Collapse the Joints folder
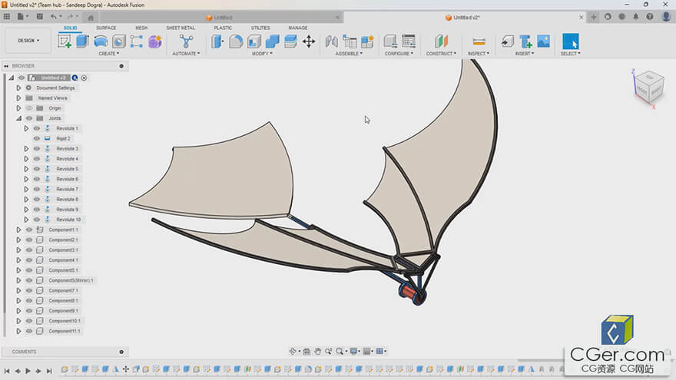676x380 pixels. click(18, 118)
